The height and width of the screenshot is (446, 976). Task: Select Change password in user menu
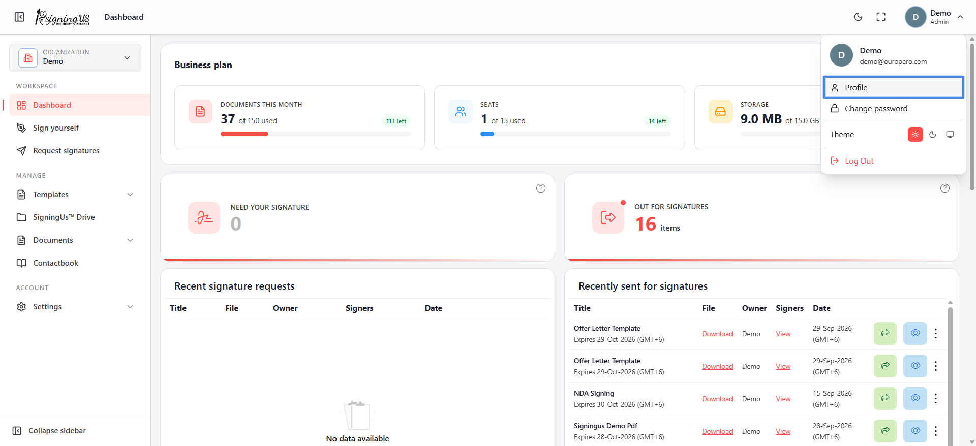pyautogui.click(x=894, y=108)
